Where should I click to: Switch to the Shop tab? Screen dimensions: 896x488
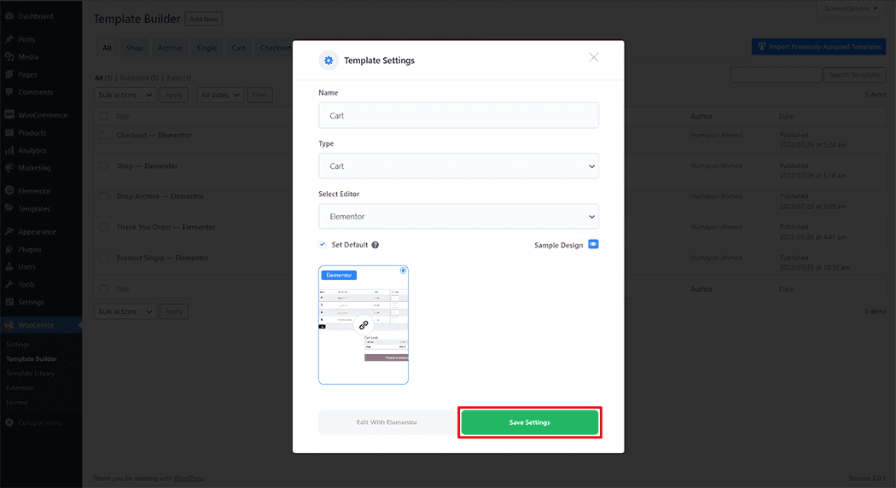click(x=134, y=48)
